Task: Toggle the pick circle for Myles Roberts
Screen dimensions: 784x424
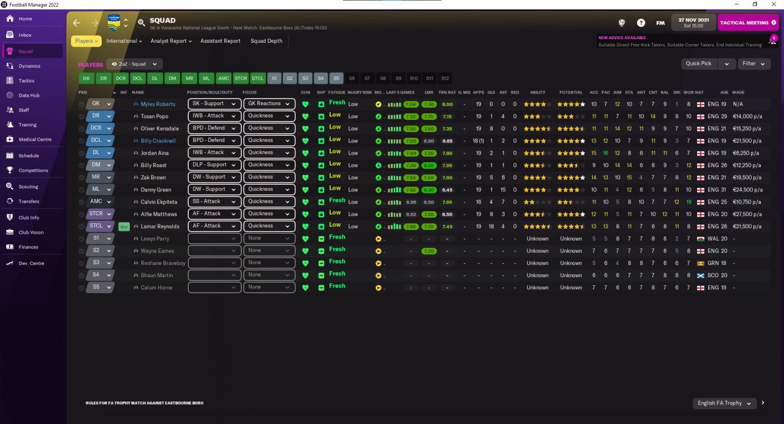Action: click(81, 104)
